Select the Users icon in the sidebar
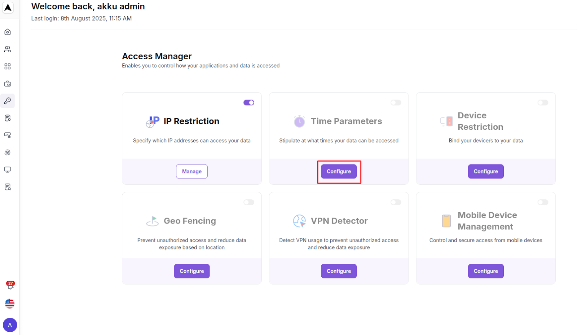 [7, 49]
